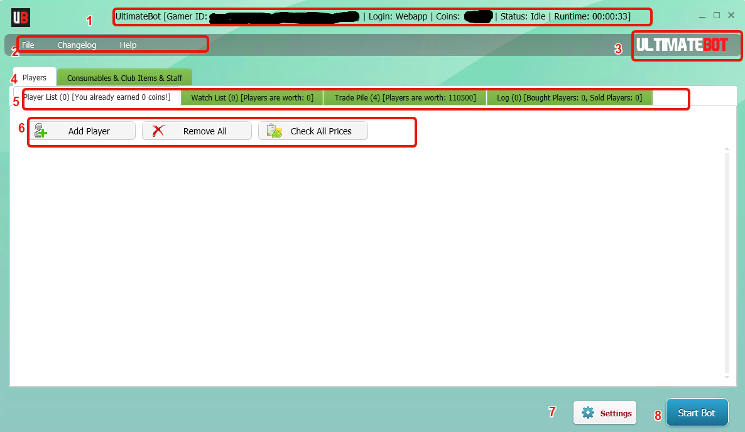745x432 pixels.
Task: Click the gear icon beside Settings
Action: [x=588, y=413]
